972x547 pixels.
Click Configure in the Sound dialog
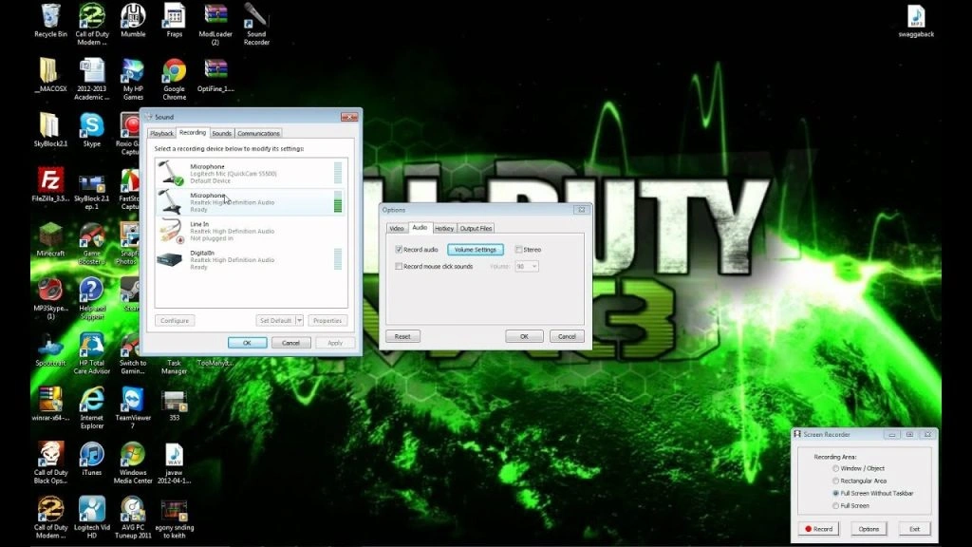click(175, 321)
